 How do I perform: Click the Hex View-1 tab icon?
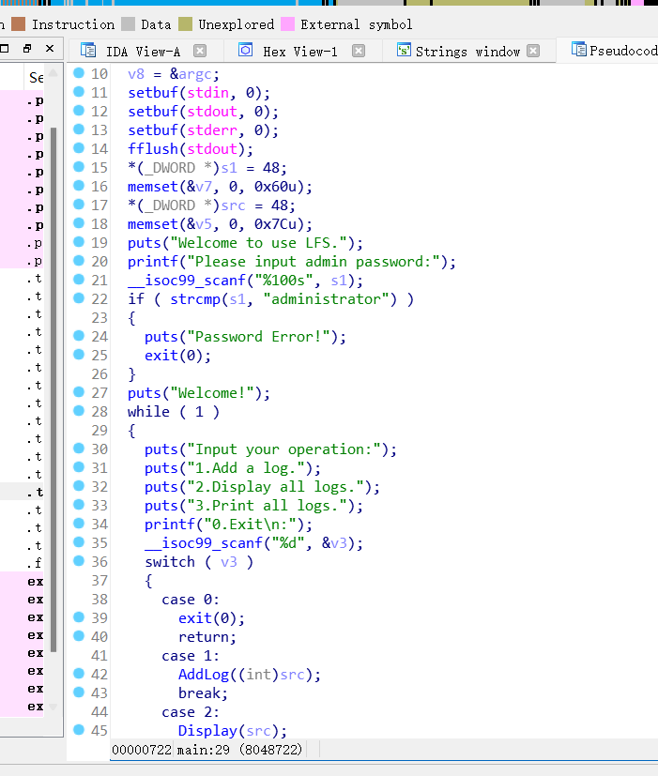[x=246, y=50]
